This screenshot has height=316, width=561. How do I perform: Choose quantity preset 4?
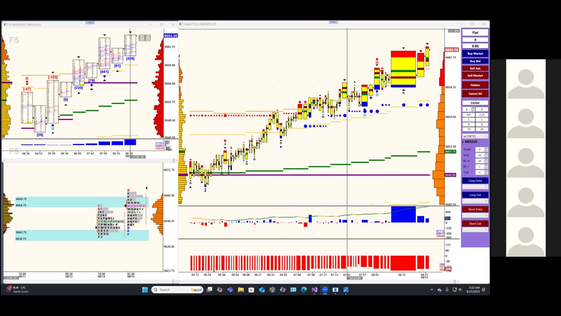point(469,124)
